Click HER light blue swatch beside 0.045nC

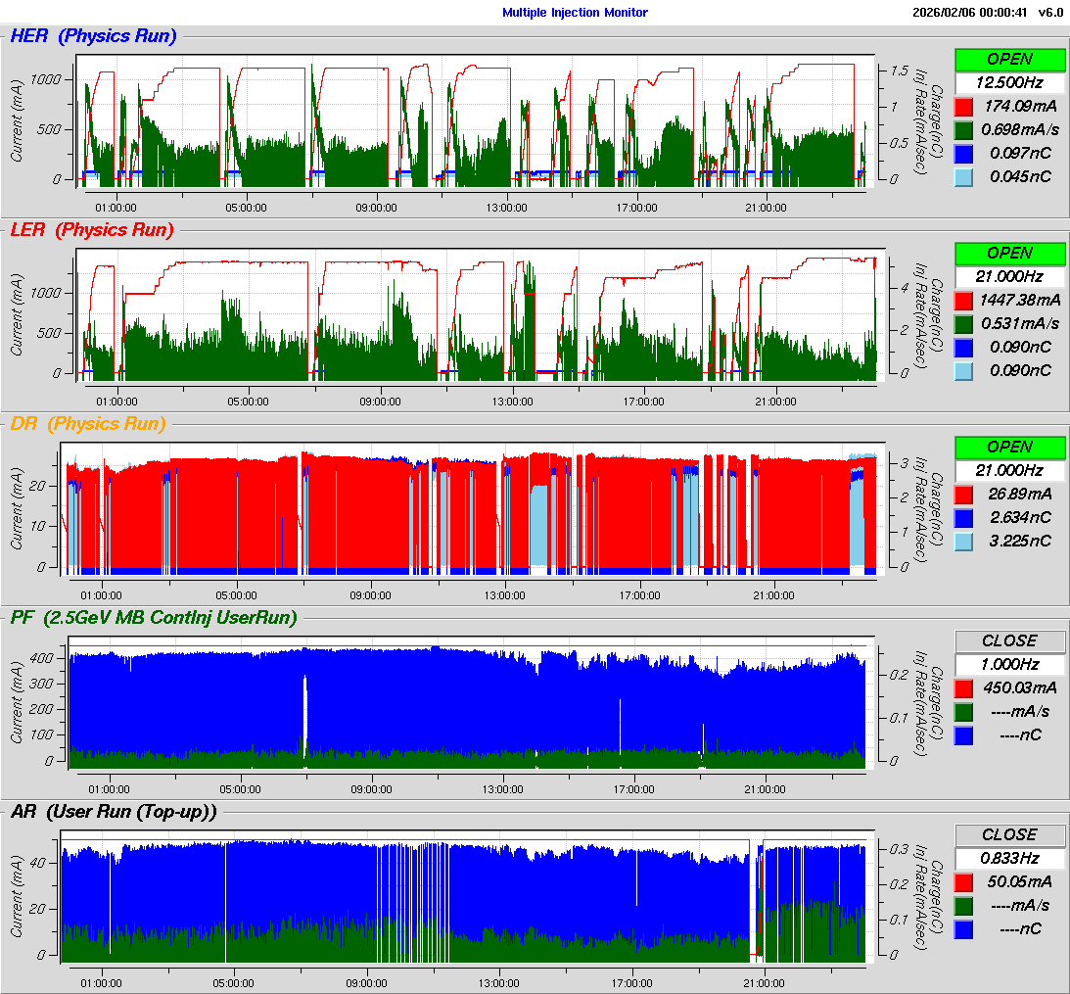pos(963,177)
